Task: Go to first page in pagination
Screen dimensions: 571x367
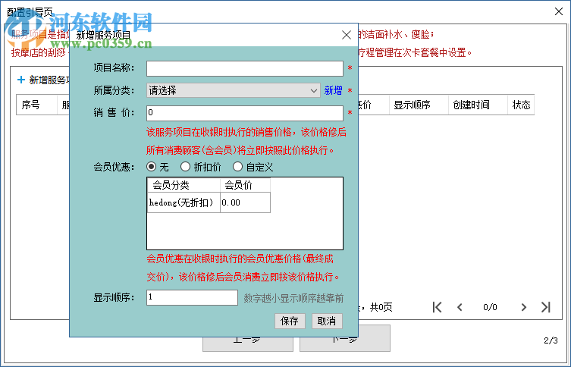Action: (x=438, y=307)
